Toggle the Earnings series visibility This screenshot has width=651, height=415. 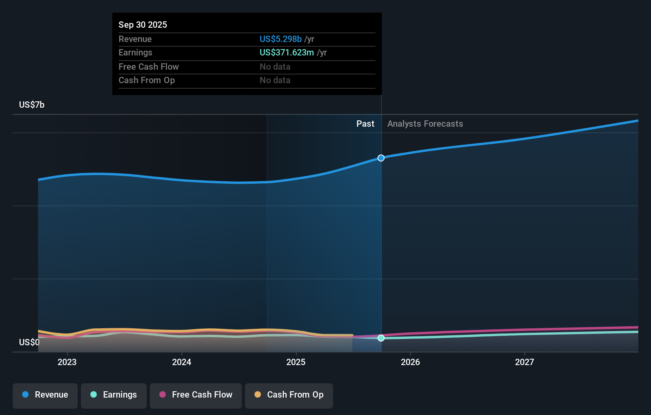(113, 395)
